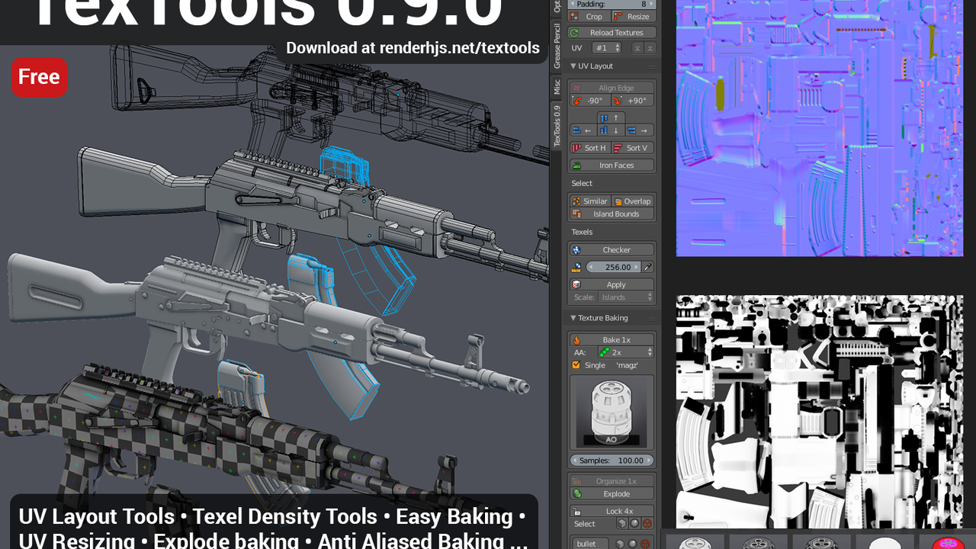976x549 pixels.
Task: Rotate UVs by +90° button
Action: tap(632, 101)
